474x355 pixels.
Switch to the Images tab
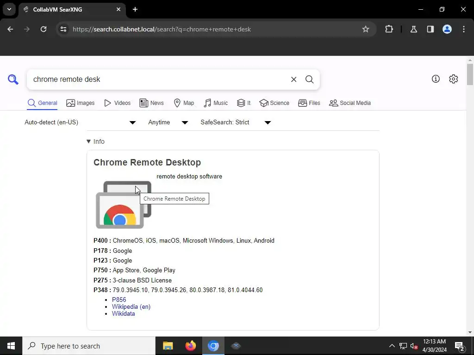[x=81, y=103]
